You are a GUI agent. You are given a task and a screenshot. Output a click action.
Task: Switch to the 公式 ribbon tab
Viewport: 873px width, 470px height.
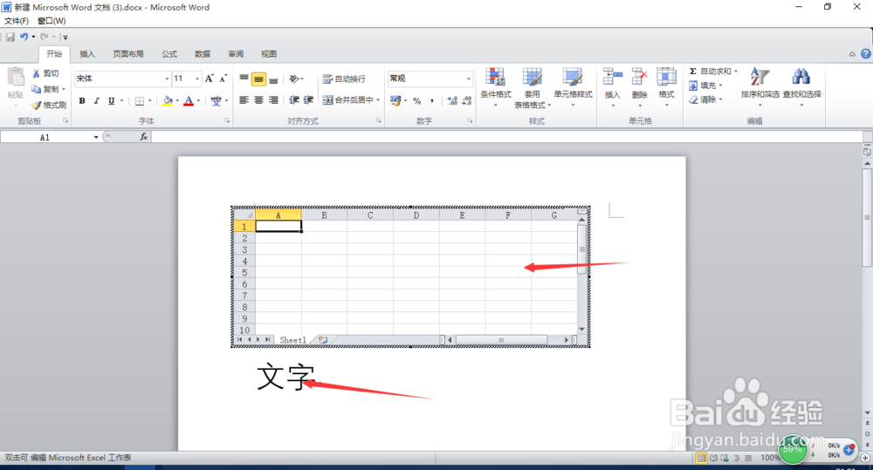tap(169, 54)
